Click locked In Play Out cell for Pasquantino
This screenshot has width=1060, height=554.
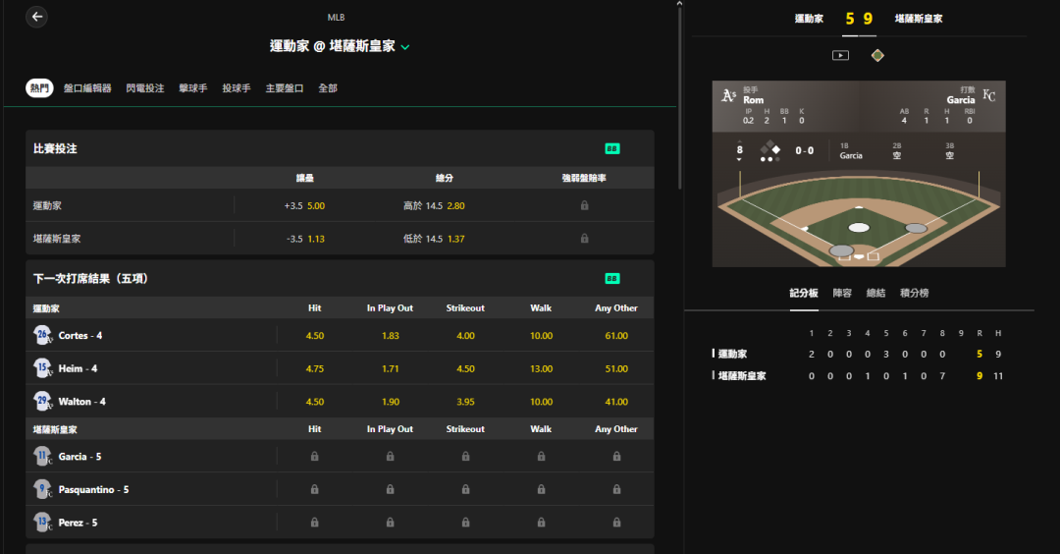[390, 490]
